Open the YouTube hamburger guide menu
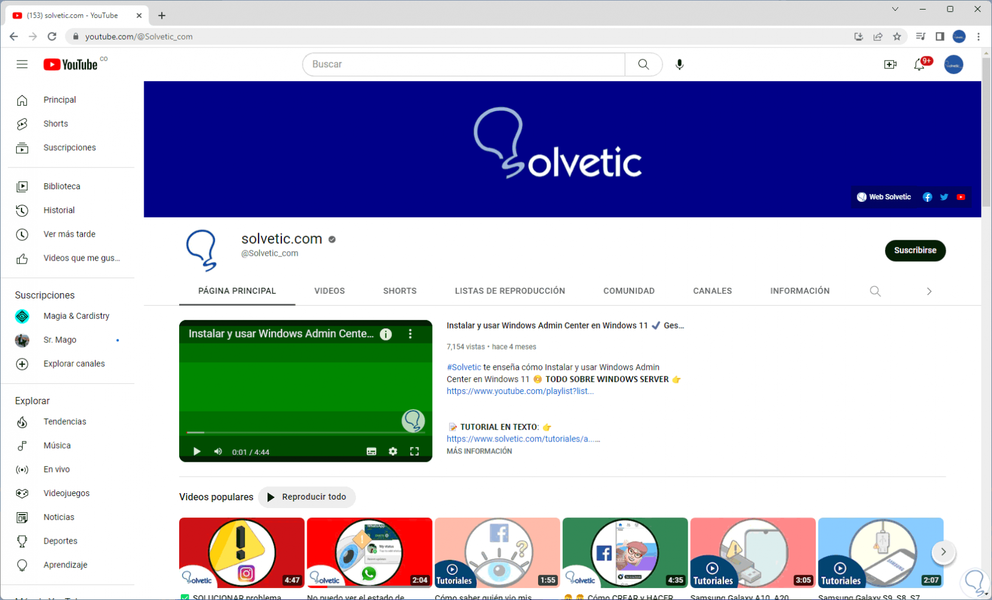 click(22, 64)
